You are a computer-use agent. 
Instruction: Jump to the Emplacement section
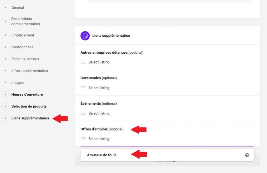coord(23,35)
